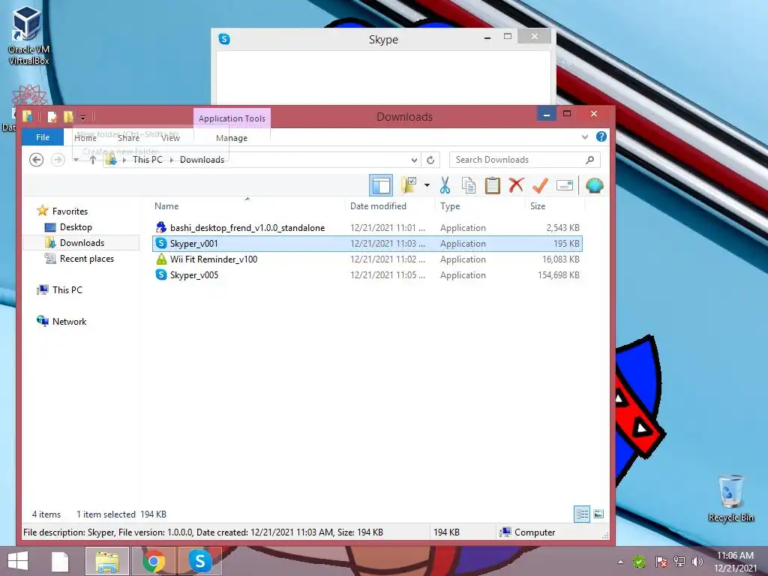
Task: Open the View ribbon tab
Action: [x=170, y=138]
